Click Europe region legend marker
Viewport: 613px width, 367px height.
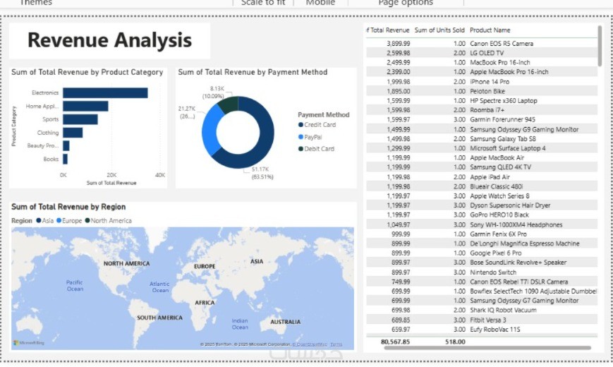click(59, 221)
